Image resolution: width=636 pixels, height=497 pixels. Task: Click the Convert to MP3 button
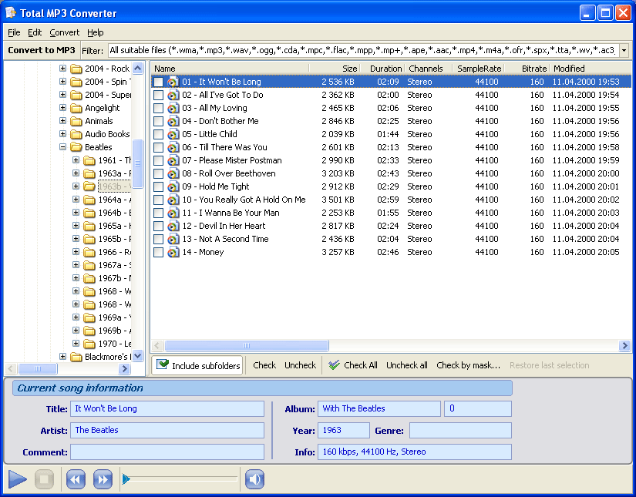pyautogui.click(x=42, y=50)
